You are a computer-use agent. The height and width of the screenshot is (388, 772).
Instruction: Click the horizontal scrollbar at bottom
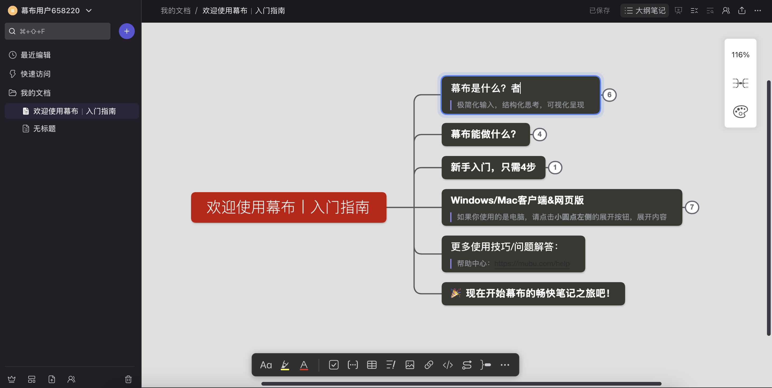point(461,384)
